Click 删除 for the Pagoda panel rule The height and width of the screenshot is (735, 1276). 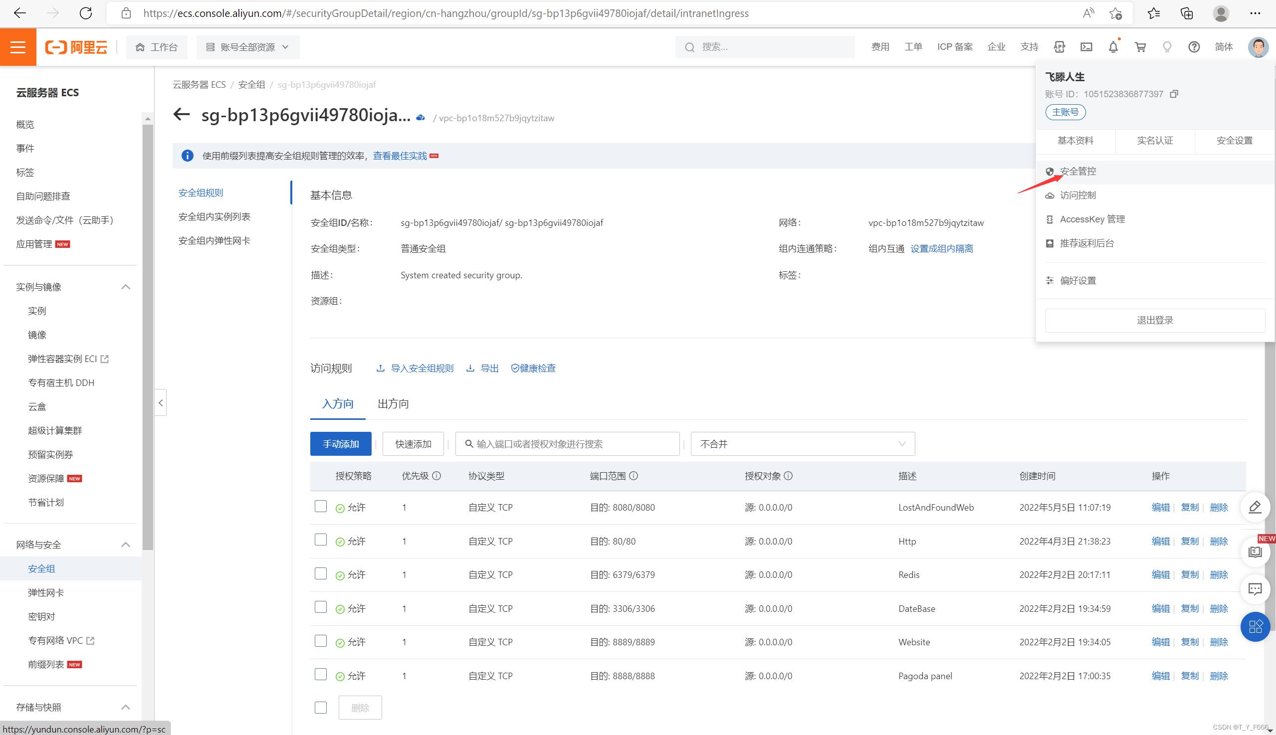(x=1219, y=676)
